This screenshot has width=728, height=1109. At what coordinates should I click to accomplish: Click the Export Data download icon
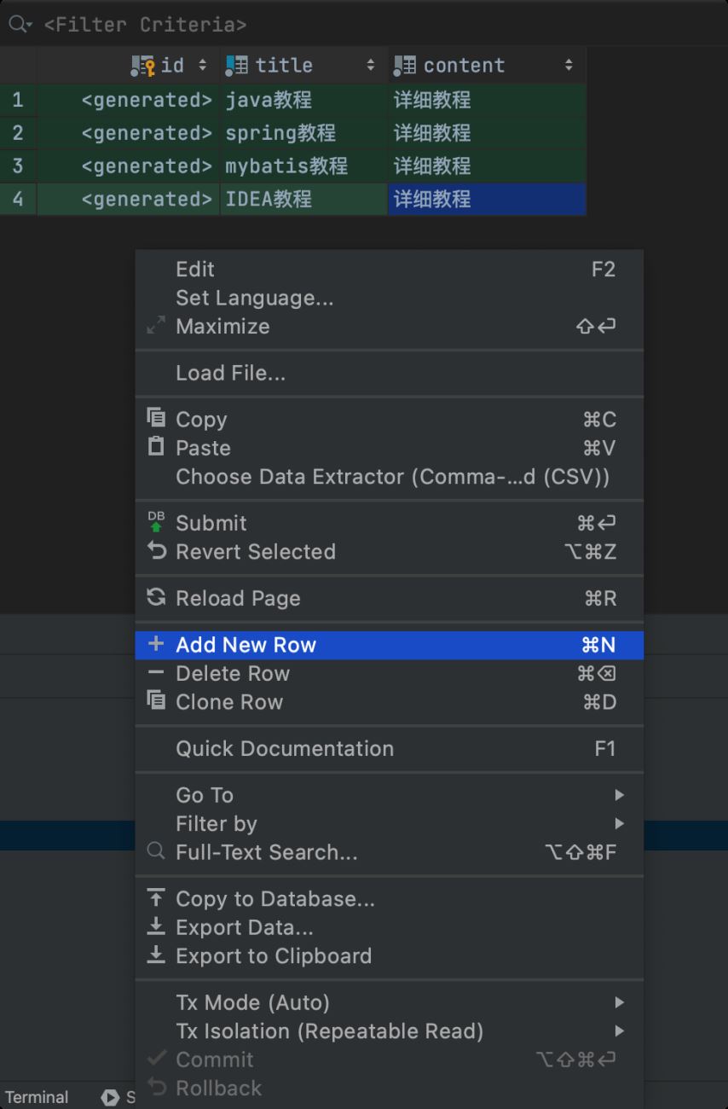point(156,926)
